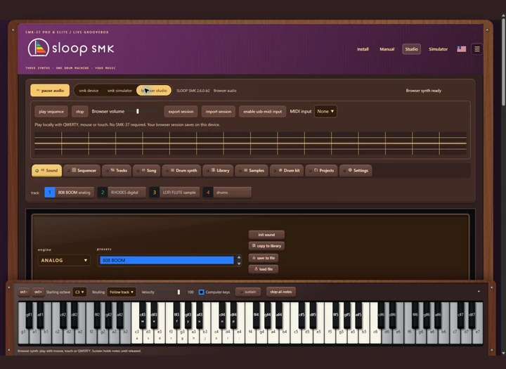Open the ANALOG engine dropdown
This screenshot has height=369, width=506.
click(64, 260)
